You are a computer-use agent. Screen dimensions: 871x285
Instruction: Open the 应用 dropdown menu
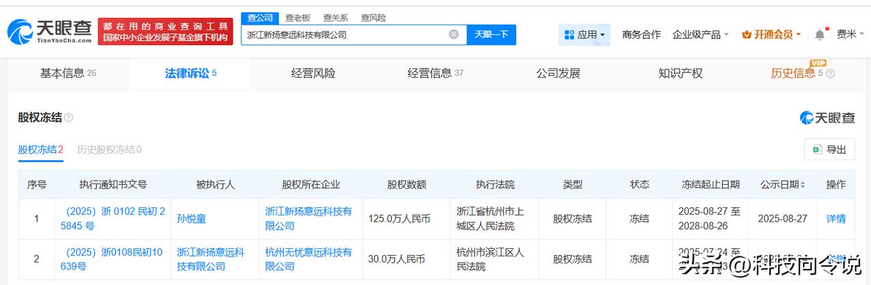[x=585, y=34]
